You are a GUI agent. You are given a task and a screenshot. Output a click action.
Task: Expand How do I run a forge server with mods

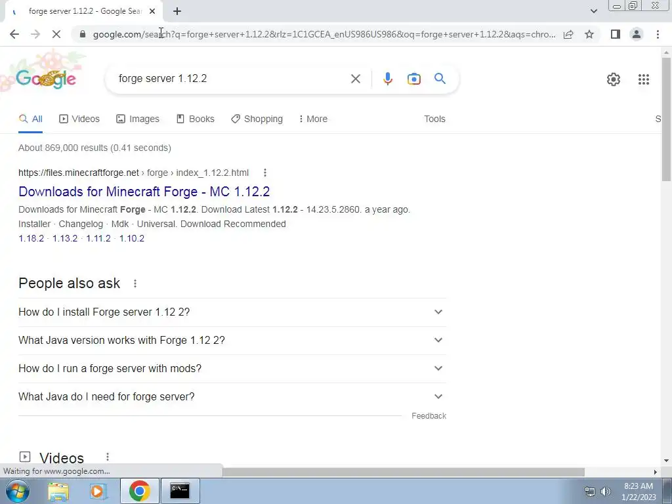pyautogui.click(x=232, y=369)
